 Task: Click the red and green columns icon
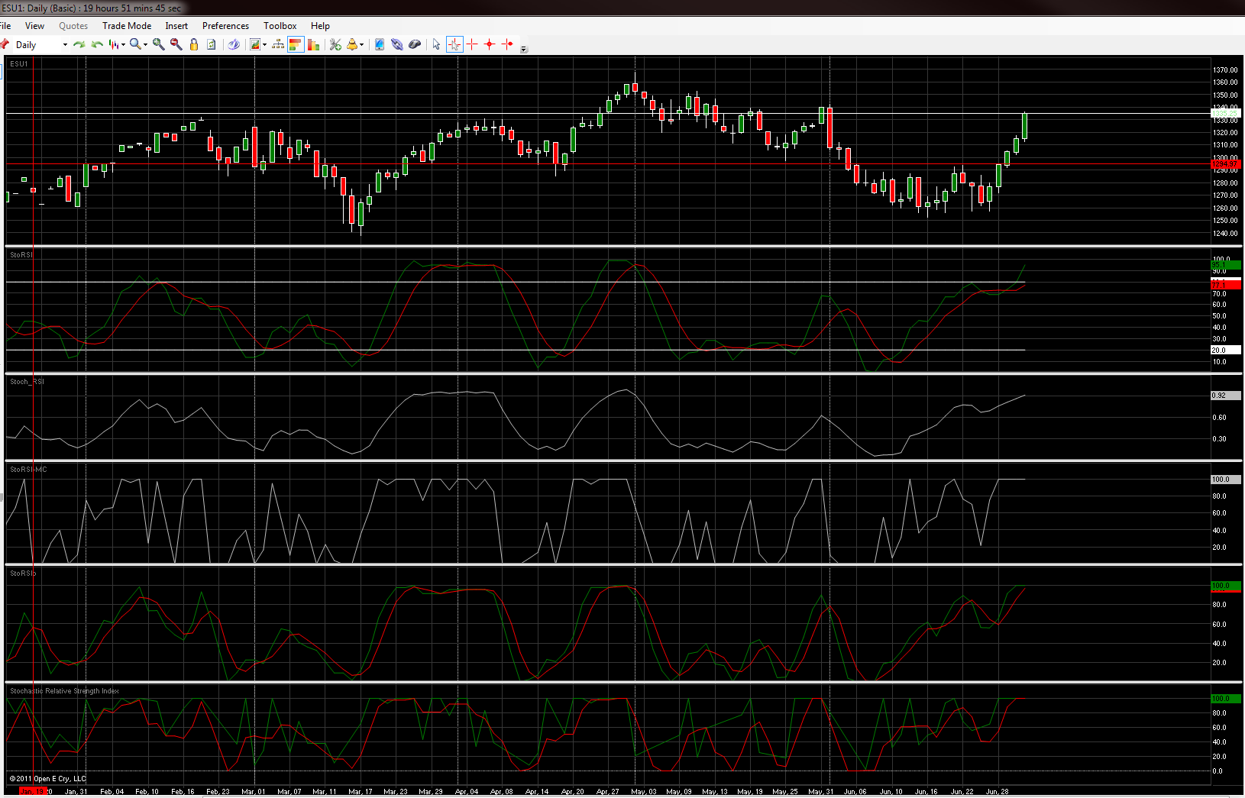[x=313, y=45]
